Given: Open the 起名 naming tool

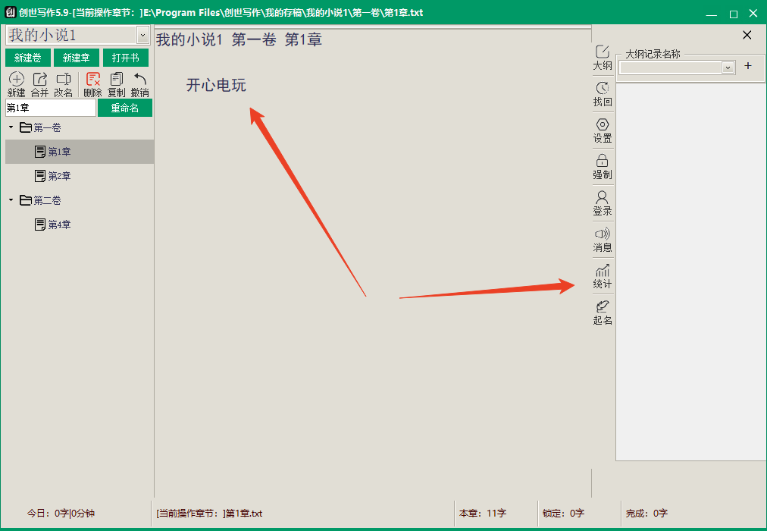Looking at the screenshot, I should (x=603, y=313).
